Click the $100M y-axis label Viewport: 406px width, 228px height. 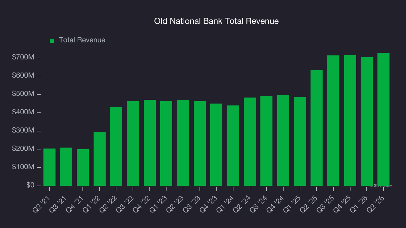click(x=23, y=167)
